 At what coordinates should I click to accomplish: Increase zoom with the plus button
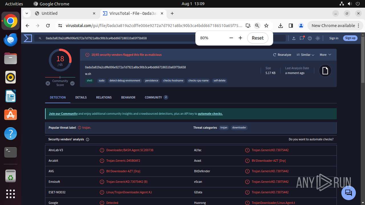tap(240, 38)
